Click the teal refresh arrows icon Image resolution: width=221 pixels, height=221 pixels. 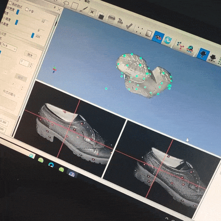(168, 40)
